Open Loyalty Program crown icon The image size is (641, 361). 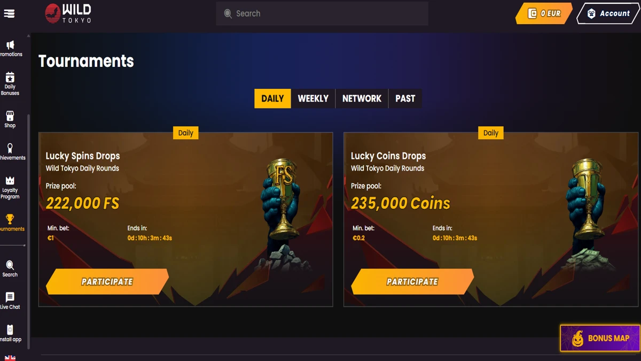pos(10,181)
